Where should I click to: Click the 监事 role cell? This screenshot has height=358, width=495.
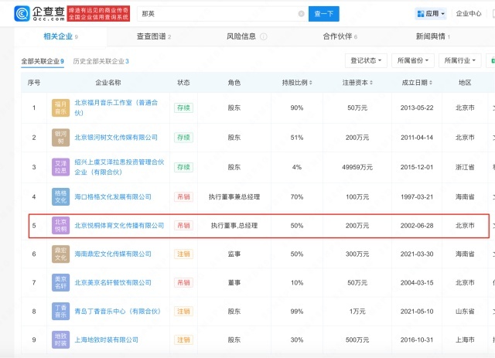pyautogui.click(x=234, y=254)
